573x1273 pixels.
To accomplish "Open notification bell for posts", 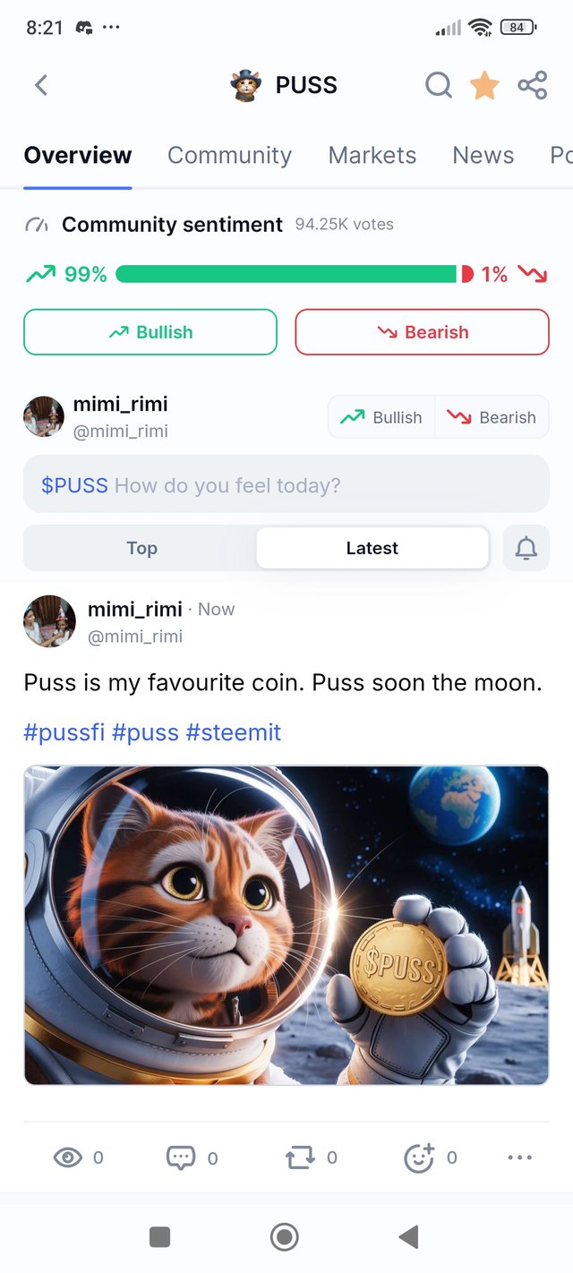I will (x=526, y=549).
